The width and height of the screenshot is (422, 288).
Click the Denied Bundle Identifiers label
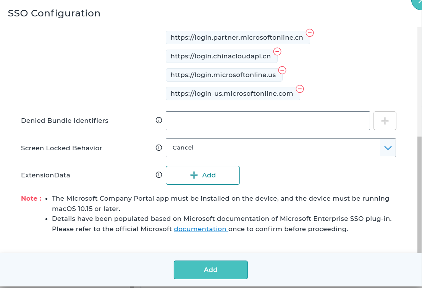65,121
